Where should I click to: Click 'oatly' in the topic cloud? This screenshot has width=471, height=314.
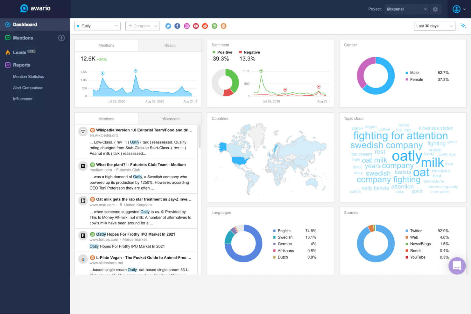pos(407,157)
